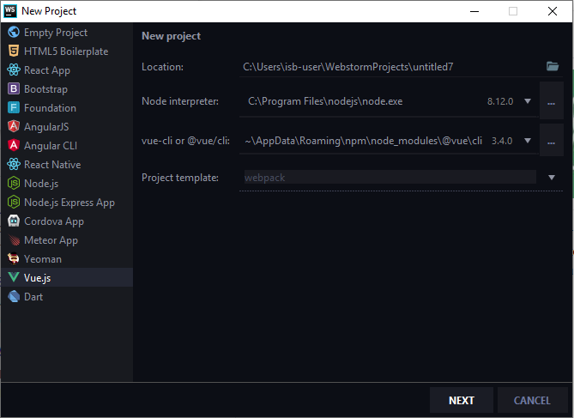Click the vue-cli version 3.4.0 text
Screen dimensions: 574x418
point(502,141)
